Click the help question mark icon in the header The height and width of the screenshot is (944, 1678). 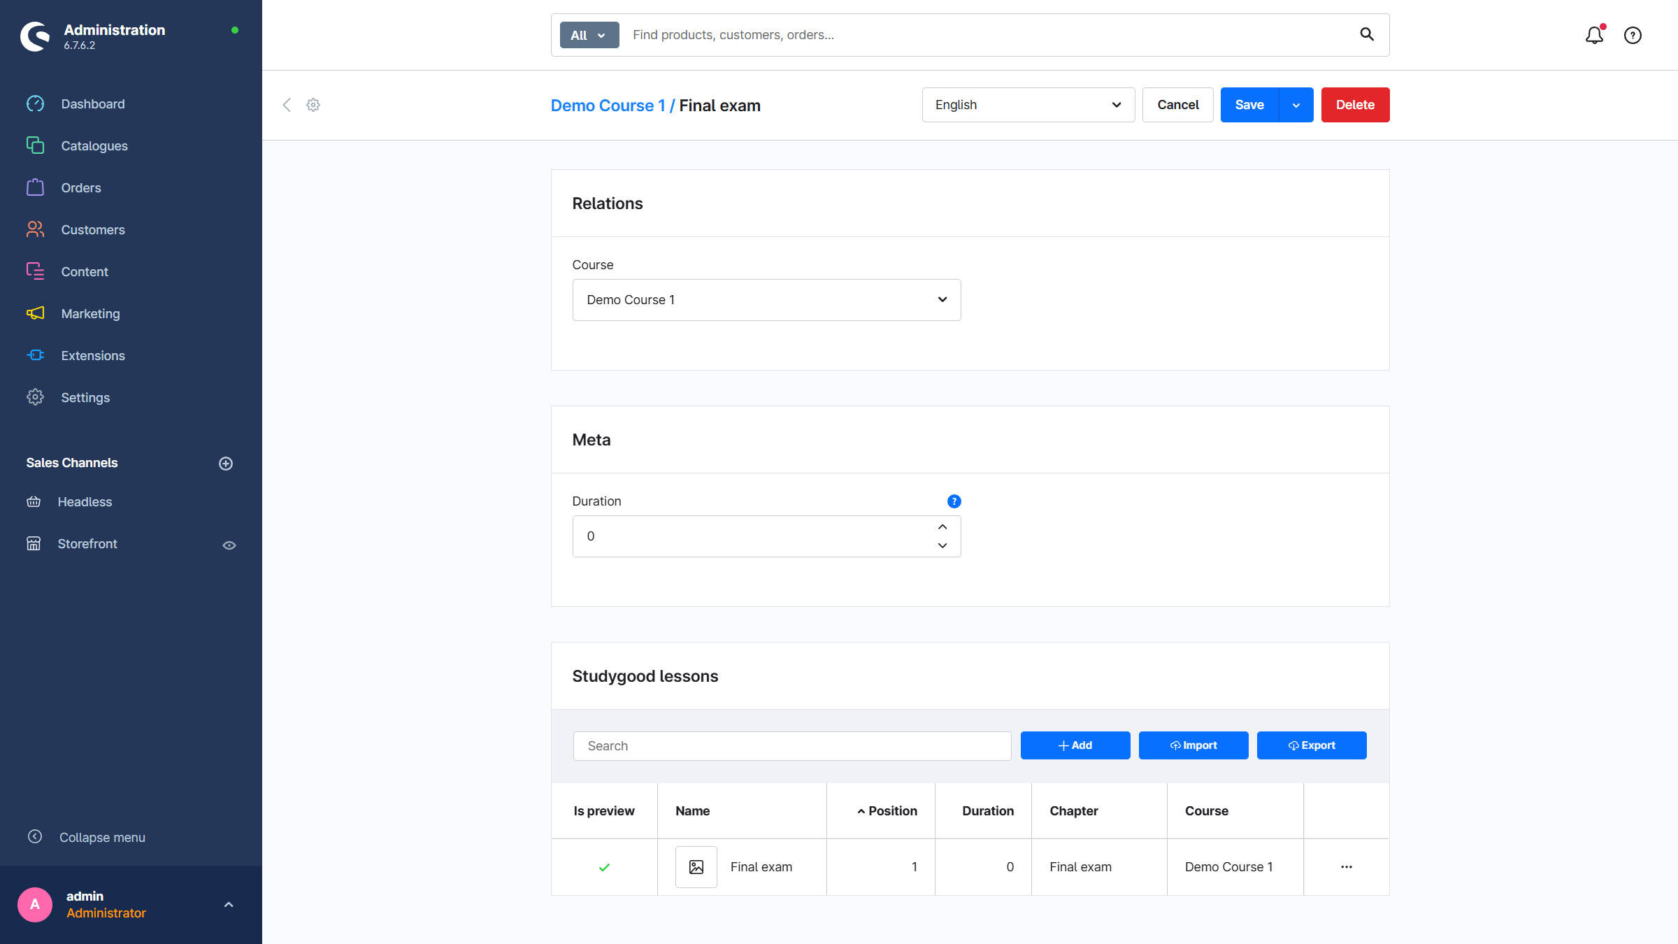pos(1633,35)
